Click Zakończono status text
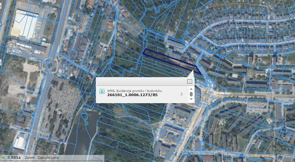 pos(48,158)
